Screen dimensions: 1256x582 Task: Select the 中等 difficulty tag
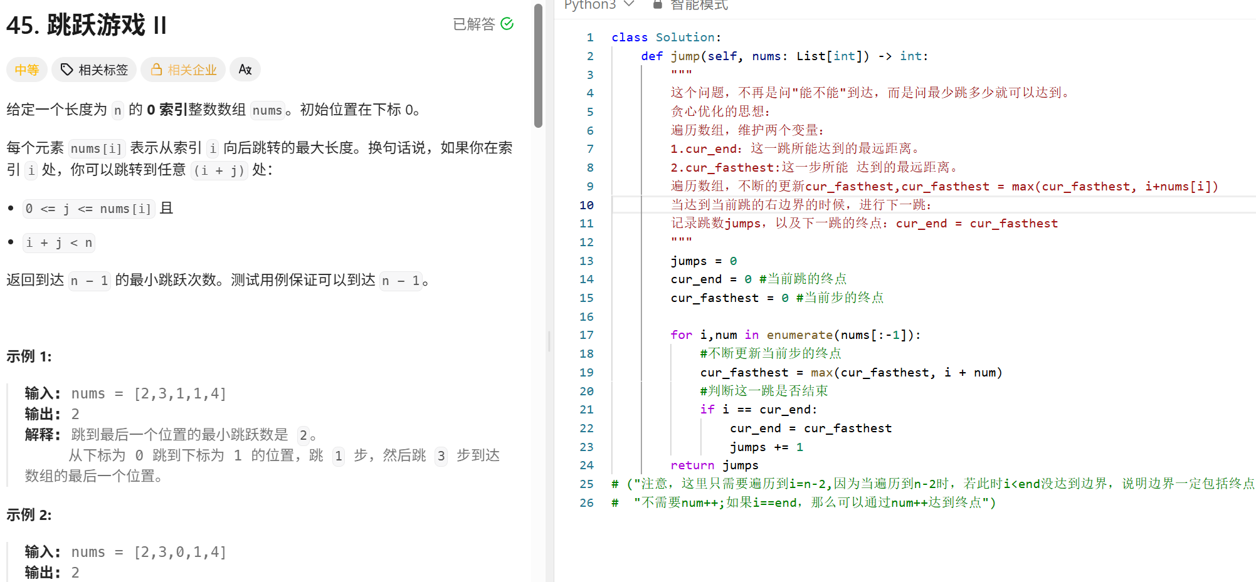pos(27,70)
